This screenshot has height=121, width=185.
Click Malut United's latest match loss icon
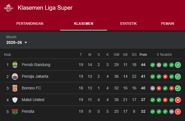(178, 100)
